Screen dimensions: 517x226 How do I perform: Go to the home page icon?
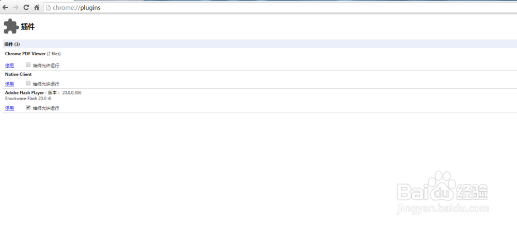point(37,8)
